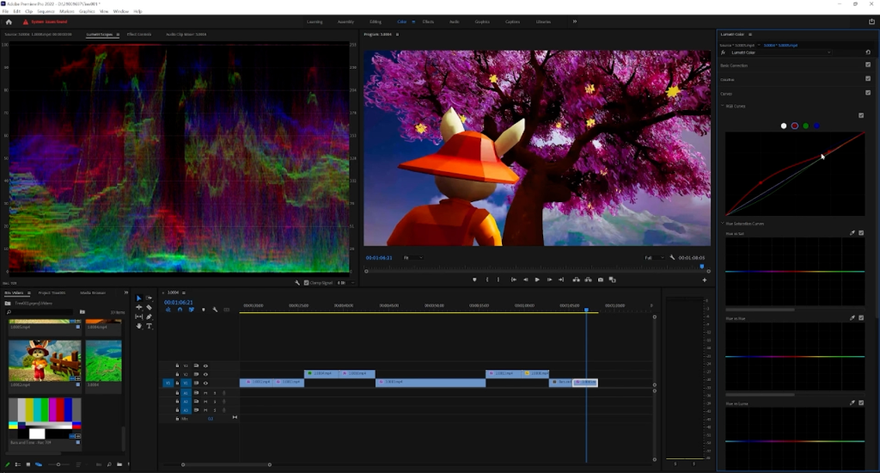Viewport: 880px width, 473px height.
Task: Select the green channel curve swatch
Action: (x=805, y=126)
